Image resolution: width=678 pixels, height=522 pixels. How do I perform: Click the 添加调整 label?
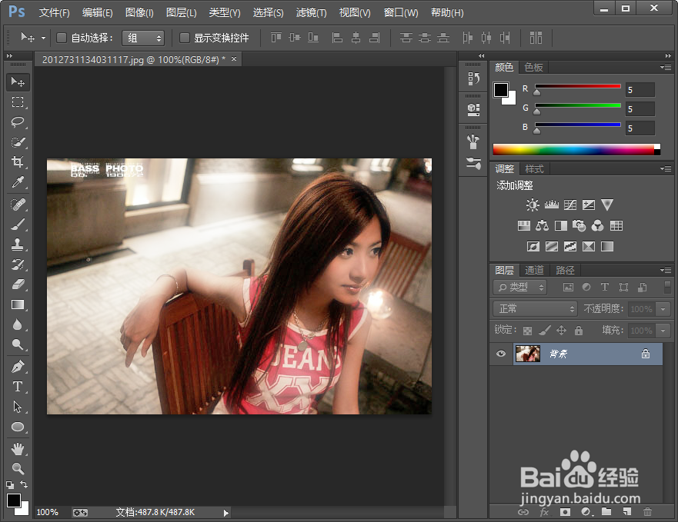pyautogui.click(x=514, y=185)
